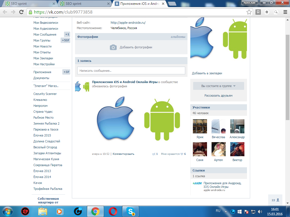Screen dimensions: 290x217
Task: Open the apple-androide.ru website link
Action: pyautogui.click(x=128, y=23)
